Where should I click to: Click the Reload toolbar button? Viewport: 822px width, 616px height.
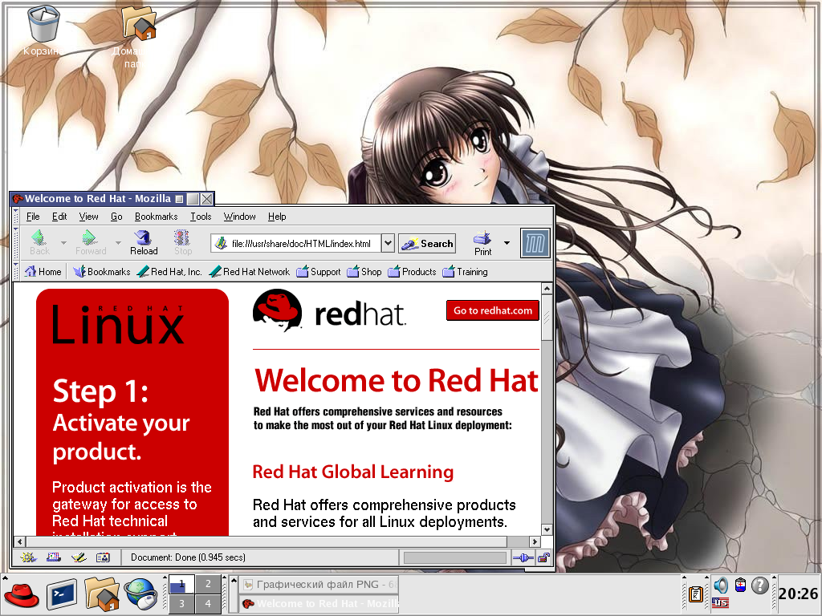click(144, 242)
